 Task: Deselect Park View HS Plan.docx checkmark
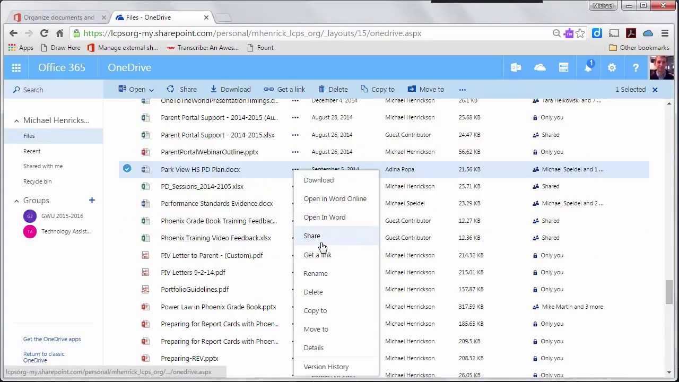(127, 169)
